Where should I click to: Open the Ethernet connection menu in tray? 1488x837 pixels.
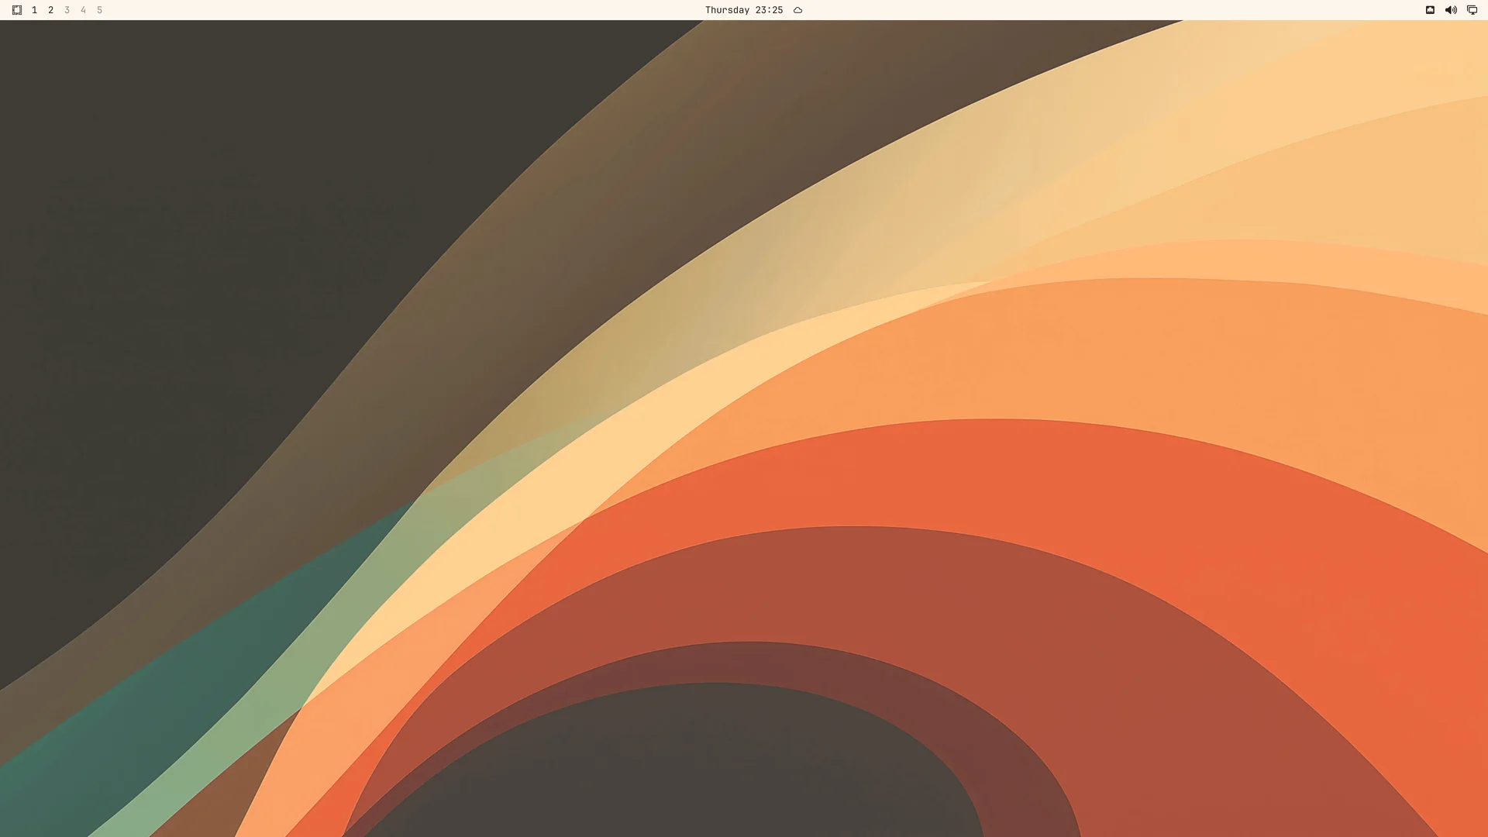pos(1430,10)
